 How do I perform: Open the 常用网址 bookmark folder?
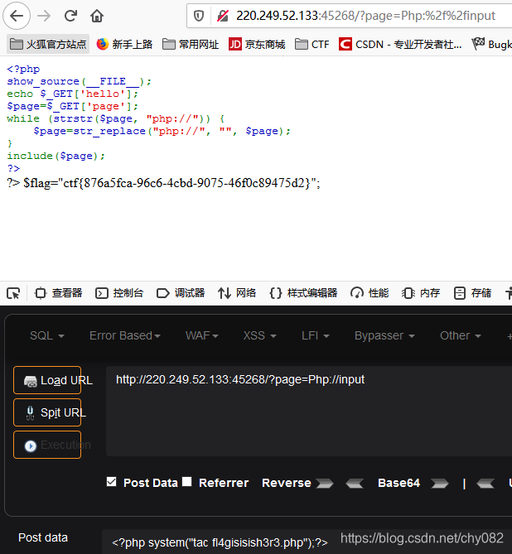coord(191,44)
